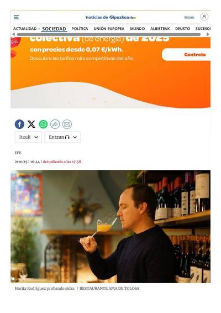Viewport: 221px width, 313px height.
Task: Expand the Itzuli translate dropdown
Action: click(x=28, y=137)
